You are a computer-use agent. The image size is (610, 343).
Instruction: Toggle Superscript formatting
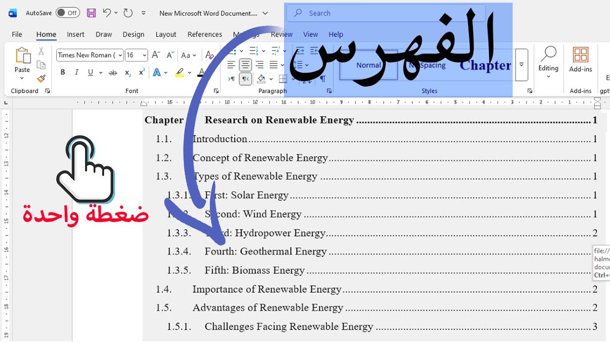click(x=142, y=72)
